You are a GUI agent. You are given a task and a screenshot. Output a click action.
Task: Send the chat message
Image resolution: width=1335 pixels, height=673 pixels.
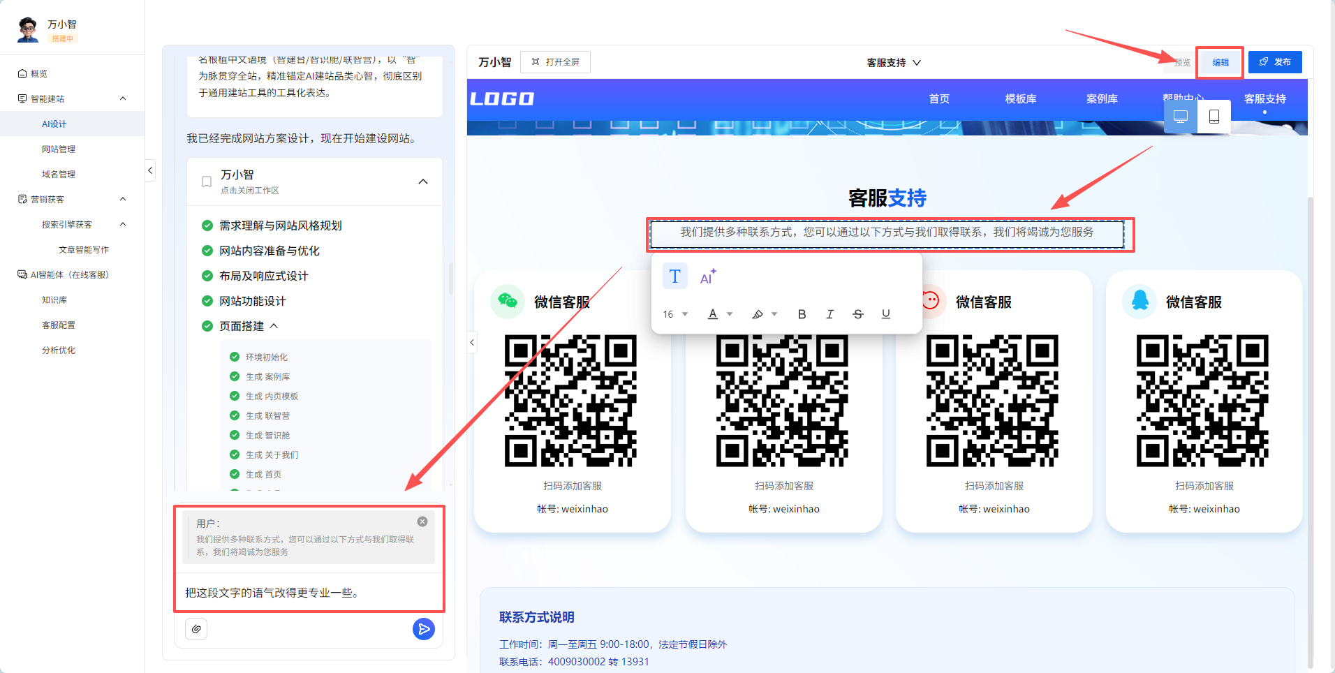423,629
